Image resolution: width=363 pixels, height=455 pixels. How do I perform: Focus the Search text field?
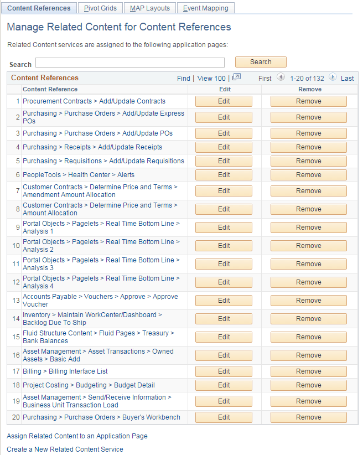130,63
